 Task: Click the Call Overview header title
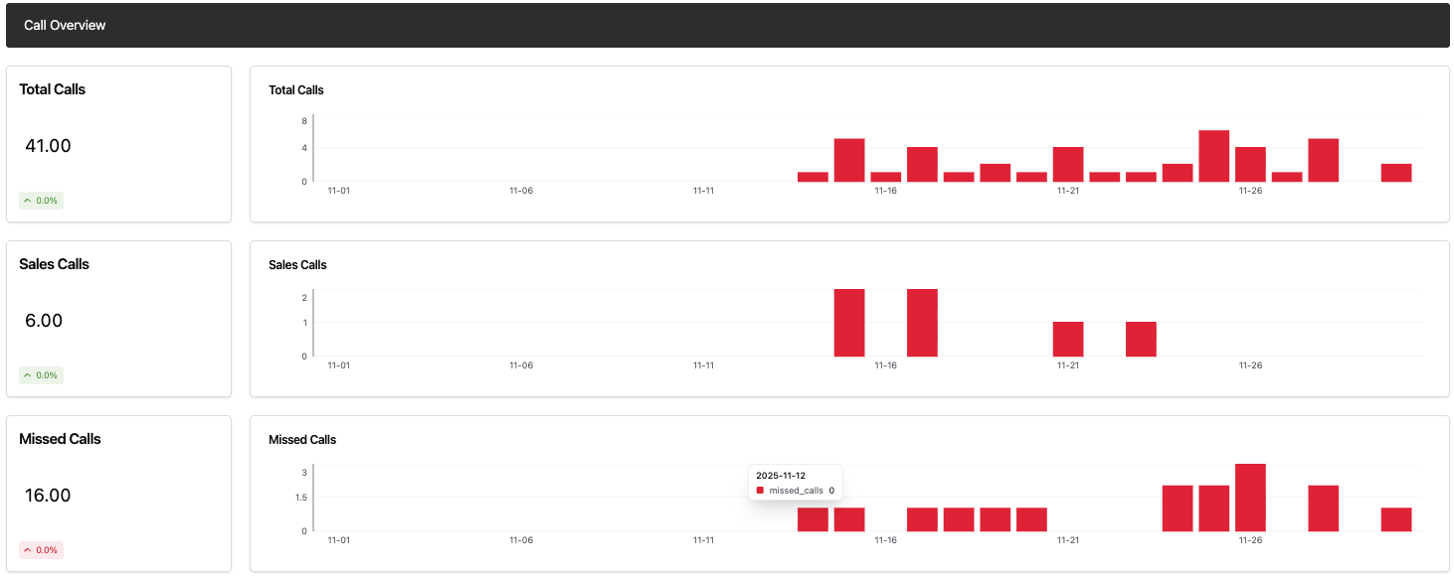(x=65, y=25)
